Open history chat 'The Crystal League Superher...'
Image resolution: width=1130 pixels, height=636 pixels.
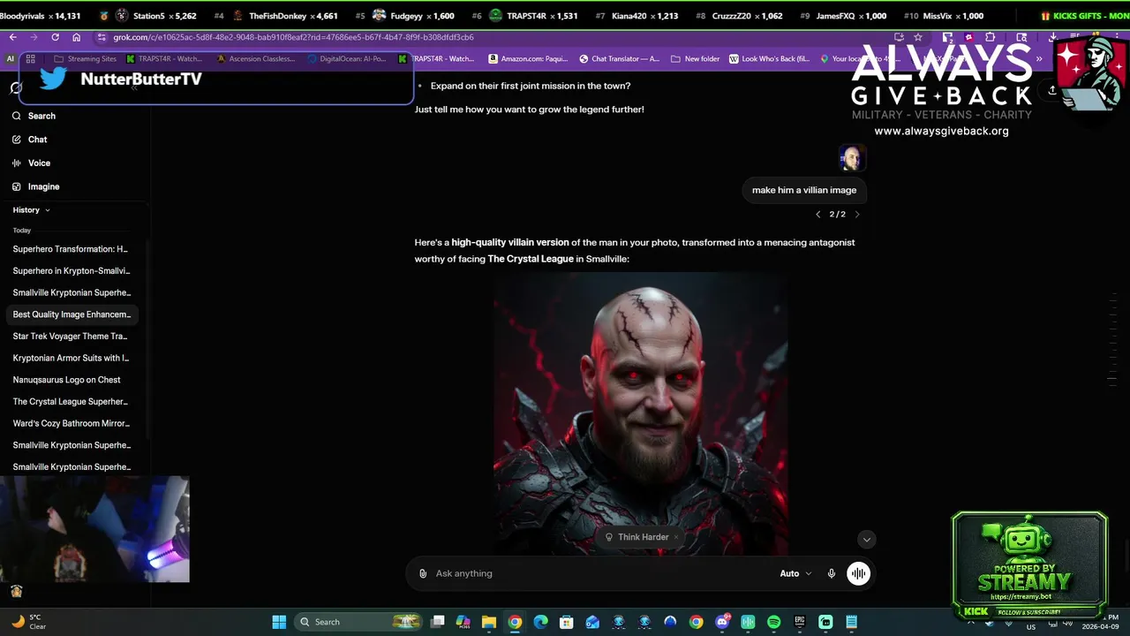click(71, 402)
